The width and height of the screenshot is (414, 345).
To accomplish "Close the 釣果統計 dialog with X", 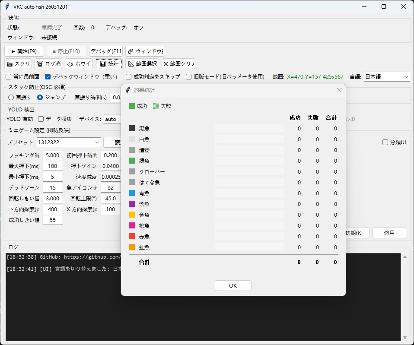I will click(x=339, y=90).
